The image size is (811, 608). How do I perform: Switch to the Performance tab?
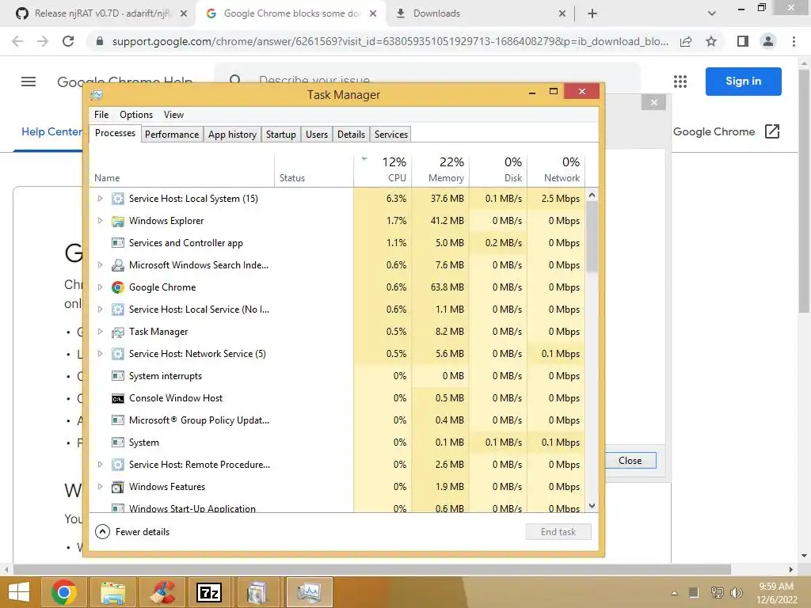tap(172, 135)
